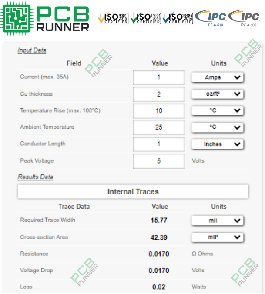The width and height of the screenshot is (265, 294).
Task: Click the Voltage Drop value 0.0170
Action: click(x=159, y=271)
